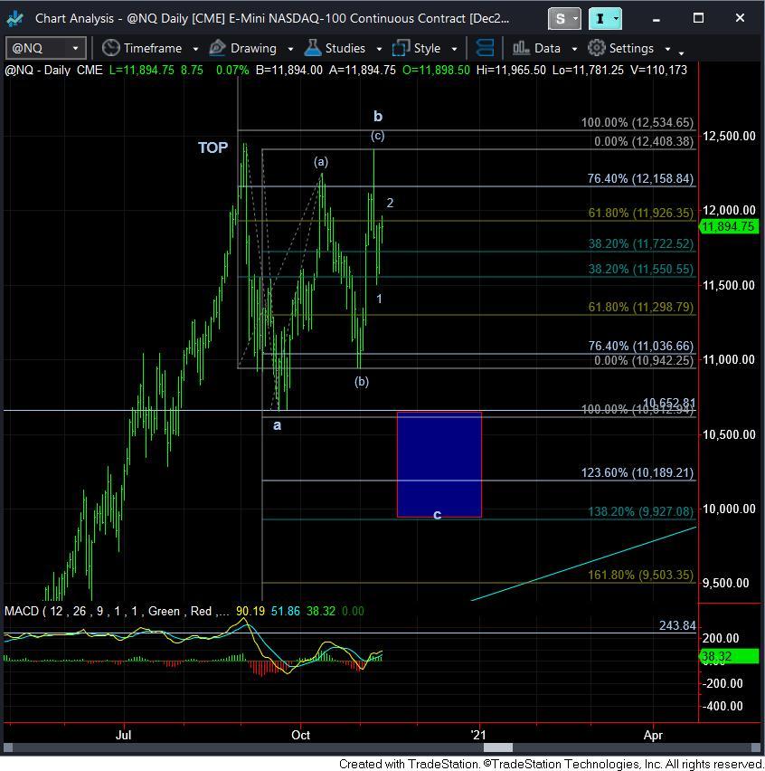Image resolution: width=765 pixels, height=771 pixels.
Task: Open the toolbar overflow arrow
Action: tap(681, 52)
